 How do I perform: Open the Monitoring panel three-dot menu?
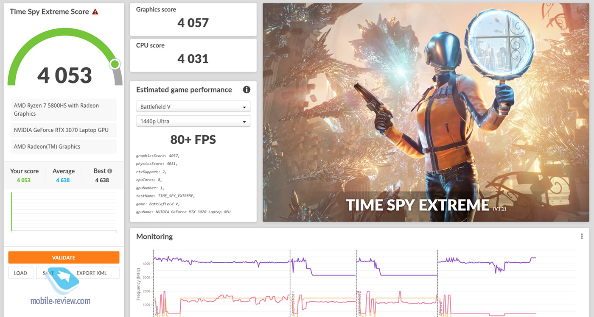tap(582, 236)
